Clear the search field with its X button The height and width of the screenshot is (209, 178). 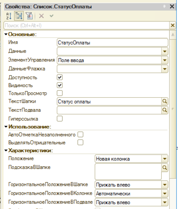pyautogui.click(x=172, y=25)
